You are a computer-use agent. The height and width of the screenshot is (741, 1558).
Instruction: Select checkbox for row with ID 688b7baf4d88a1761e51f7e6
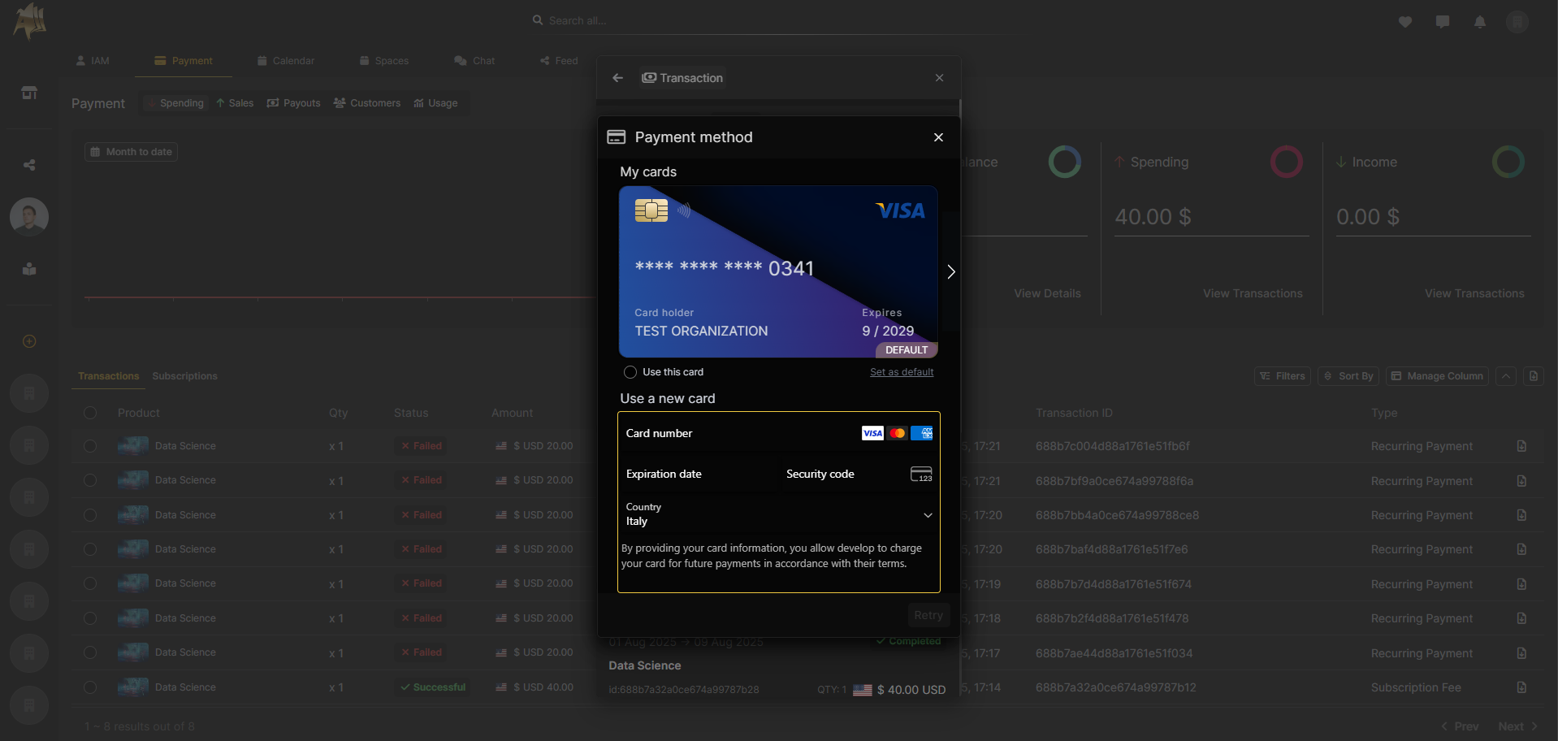point(90,549)
